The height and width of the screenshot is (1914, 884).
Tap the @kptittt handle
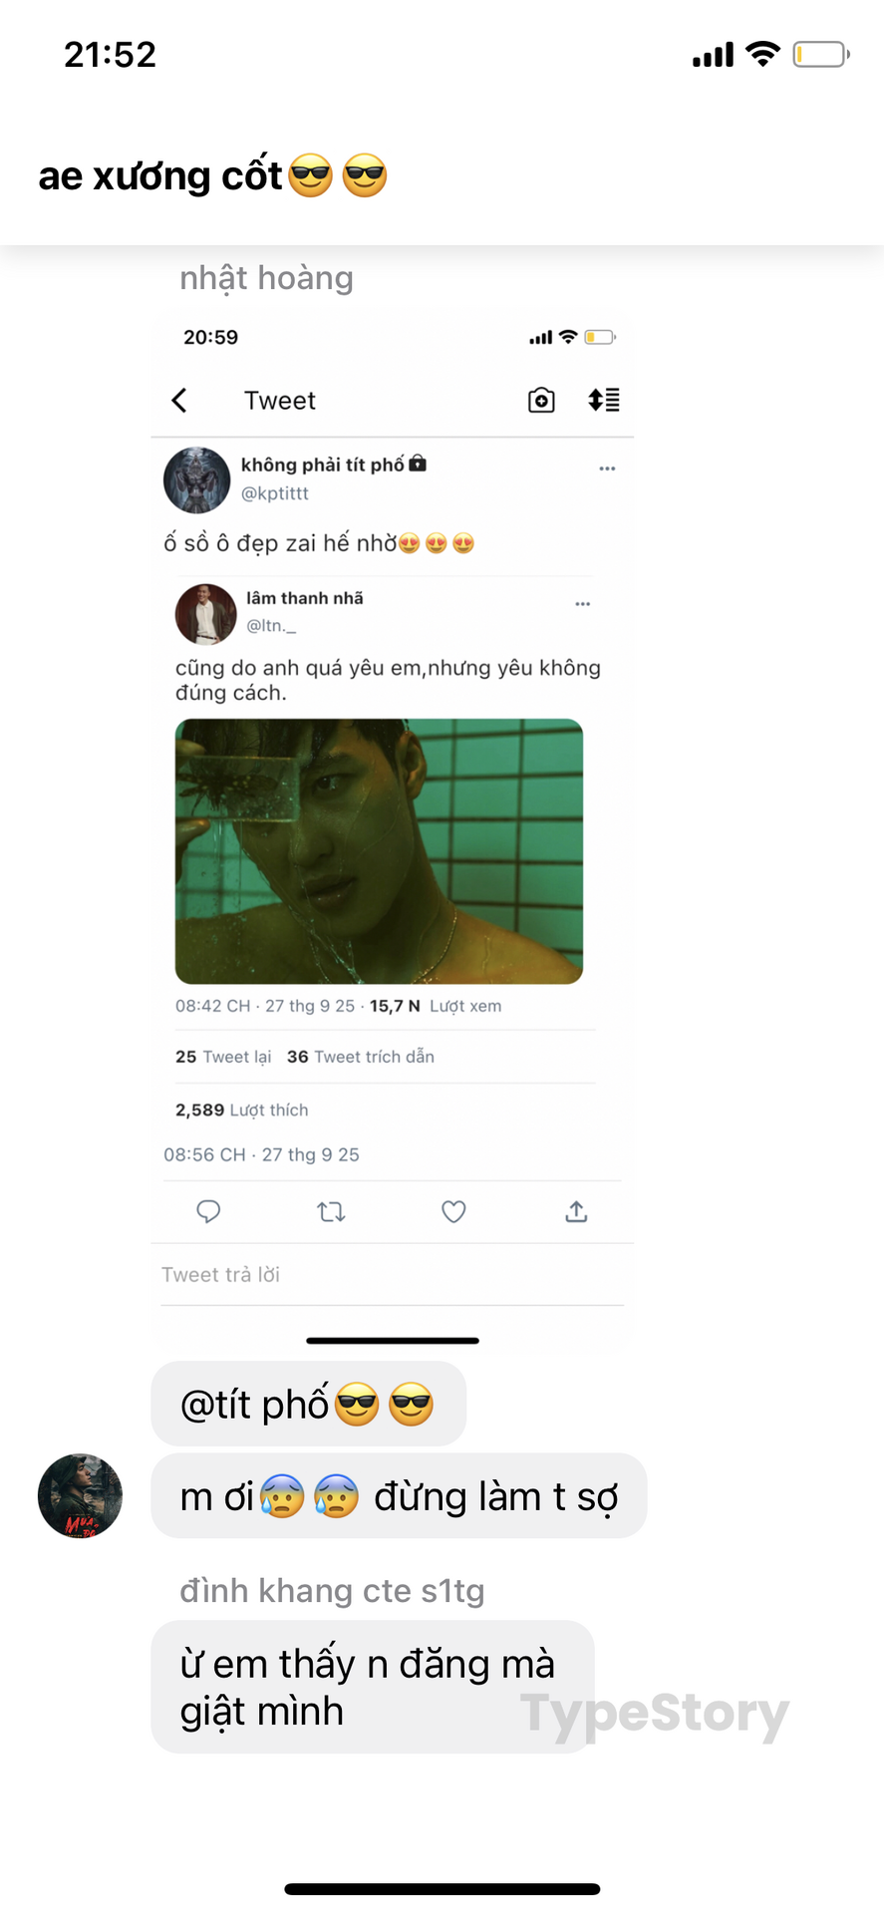(275, 493)
